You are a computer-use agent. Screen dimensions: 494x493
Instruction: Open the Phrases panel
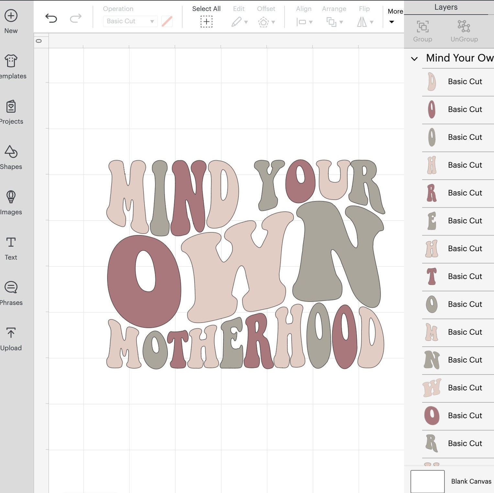coord(11,291)
